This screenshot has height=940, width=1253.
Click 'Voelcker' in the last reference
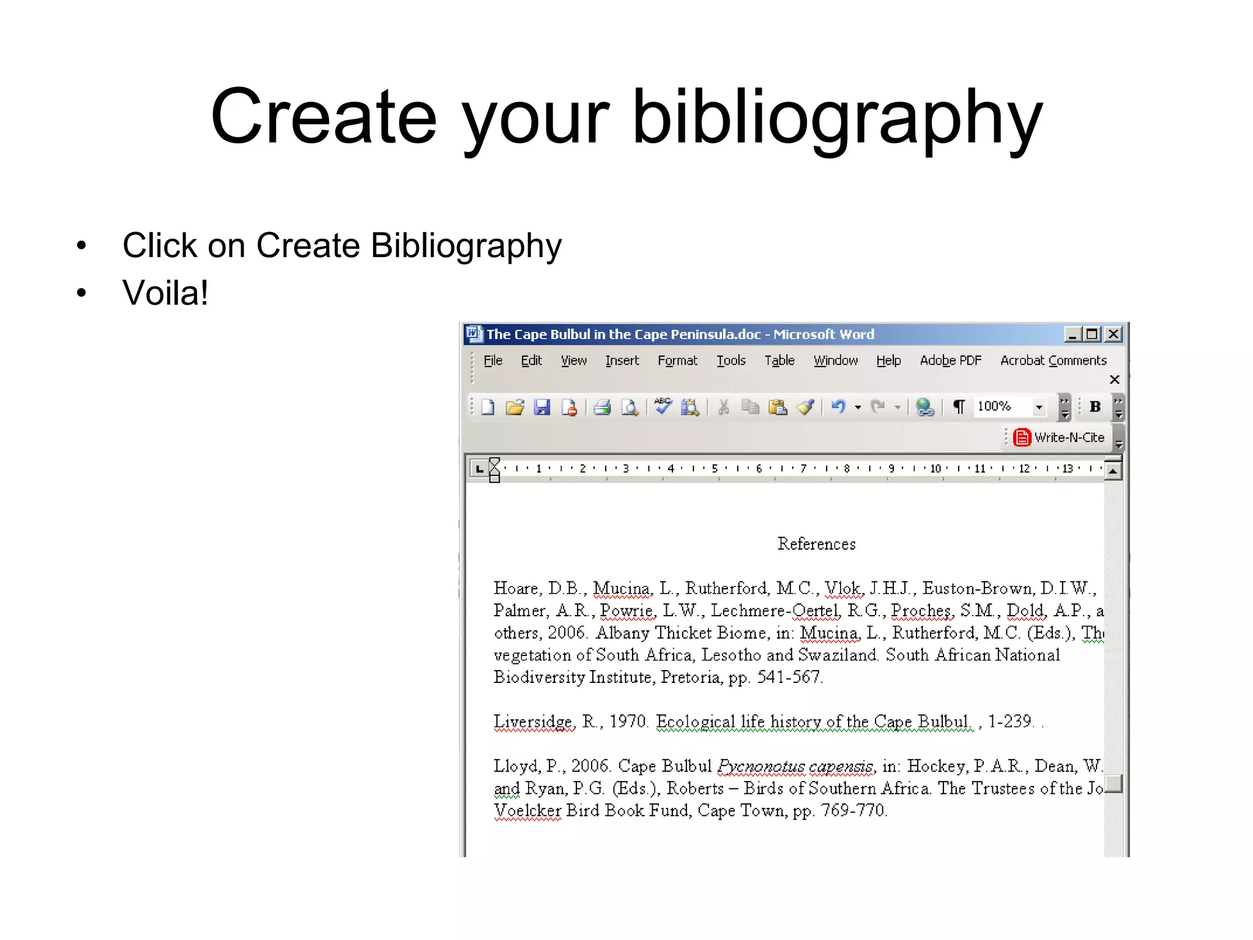click(x=527, y=810)
